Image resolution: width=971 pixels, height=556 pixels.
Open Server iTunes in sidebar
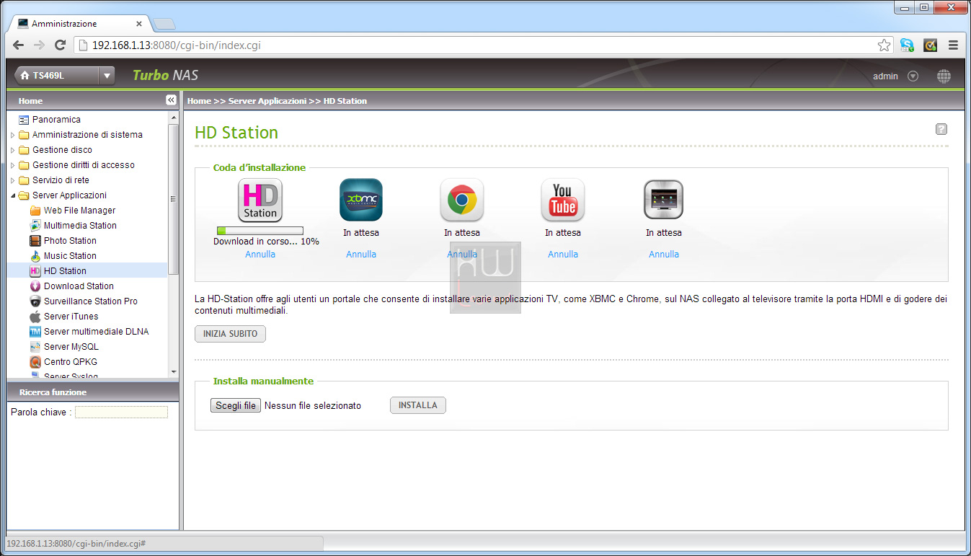click(71, 317)
